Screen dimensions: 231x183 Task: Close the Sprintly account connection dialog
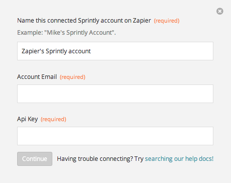coord(220,11)
